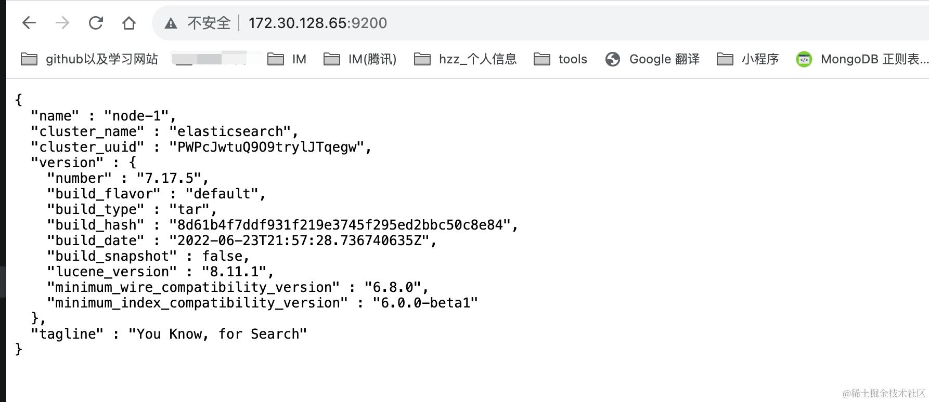Expand the IM bookmark folder
Viewport: 929px width, 402px height.
coord(287,59)
